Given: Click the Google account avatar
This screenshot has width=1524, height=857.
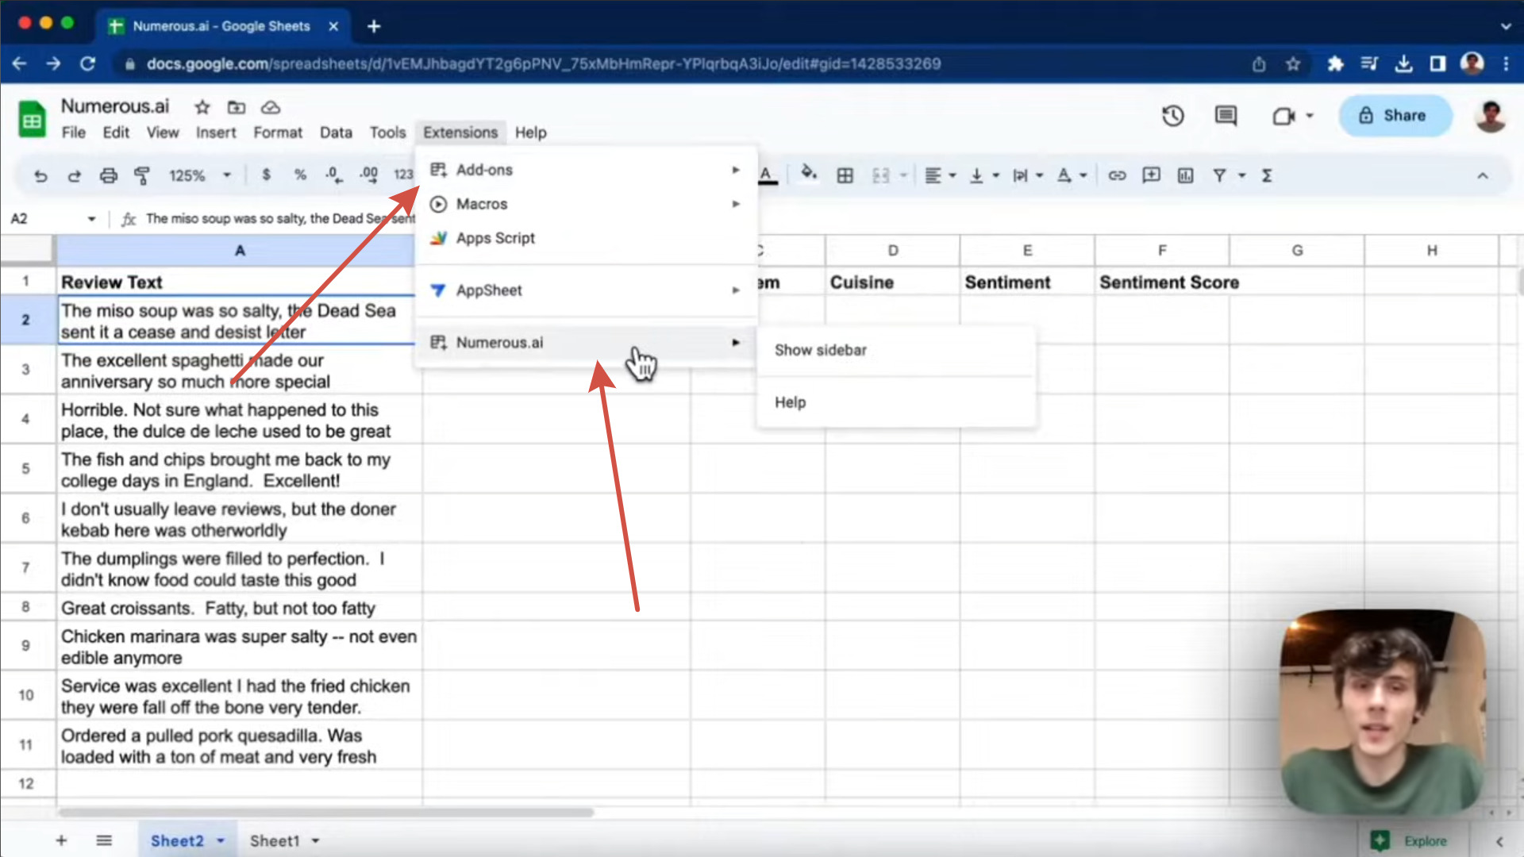Looking at the screenshot, I should [x=1490, y=116].
